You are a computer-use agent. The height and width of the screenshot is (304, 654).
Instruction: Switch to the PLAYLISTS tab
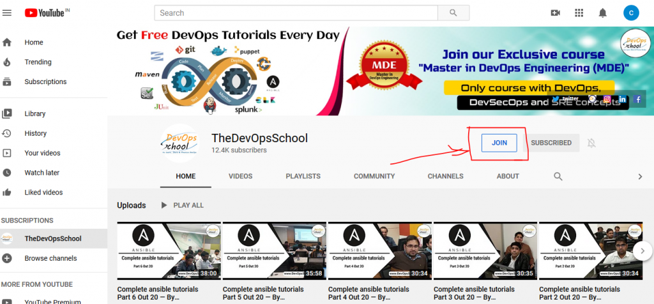click(x=303, y=176)
